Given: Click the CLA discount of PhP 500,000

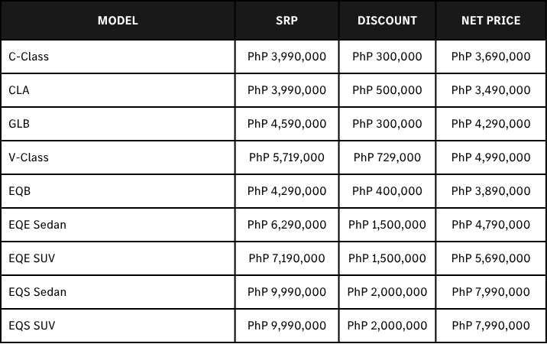Looking at the screenshot, I should click(x=387, y=90).
